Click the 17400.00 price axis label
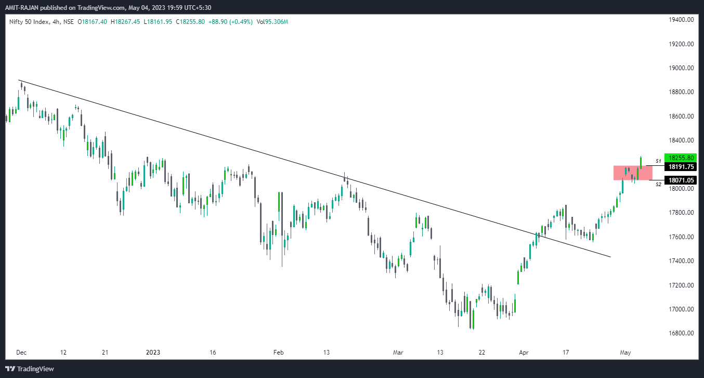Screen dimensions: 704x378 tap(681, 261)
